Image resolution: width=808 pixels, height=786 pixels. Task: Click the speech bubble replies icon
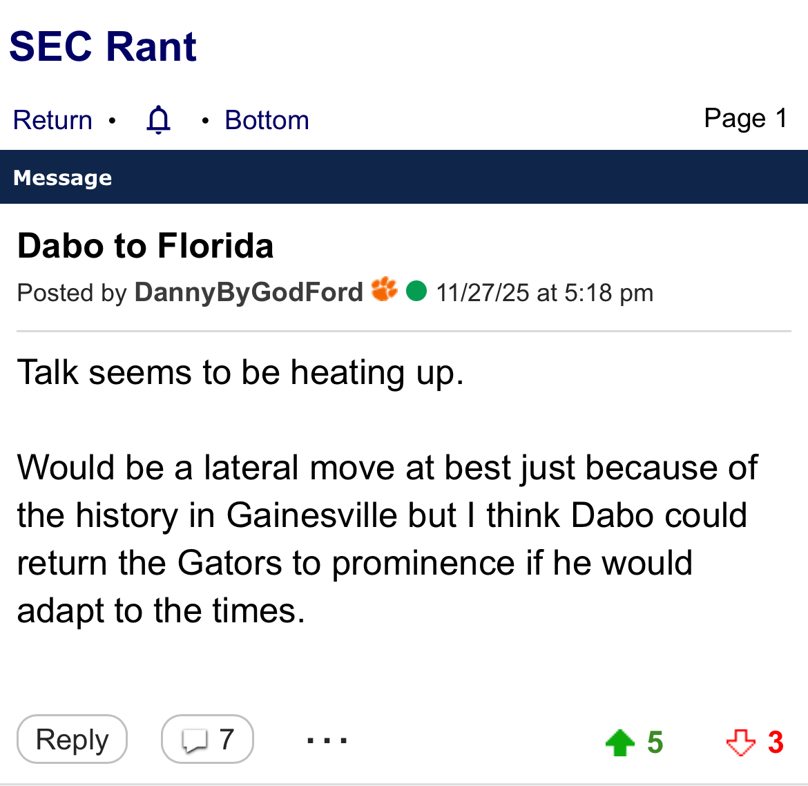click(194, 740)
